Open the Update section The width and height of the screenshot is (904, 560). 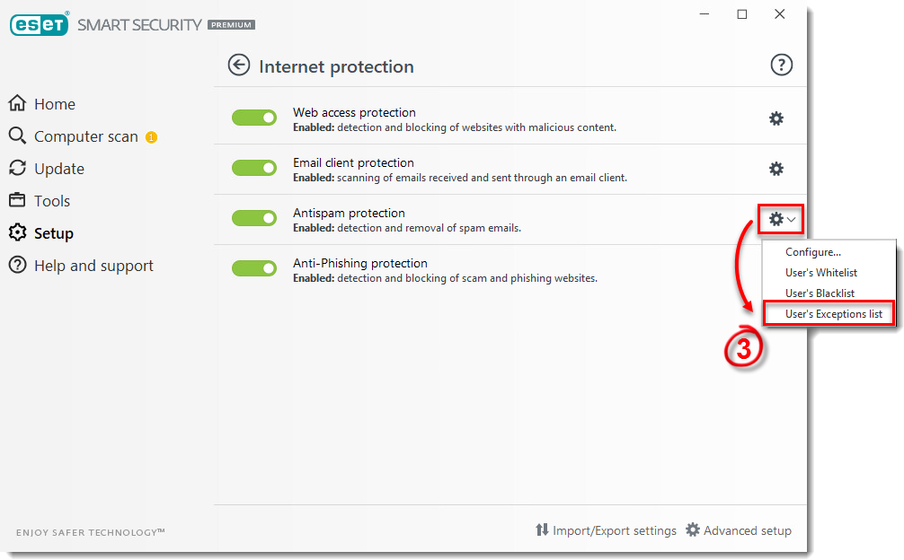pos(58,169)
